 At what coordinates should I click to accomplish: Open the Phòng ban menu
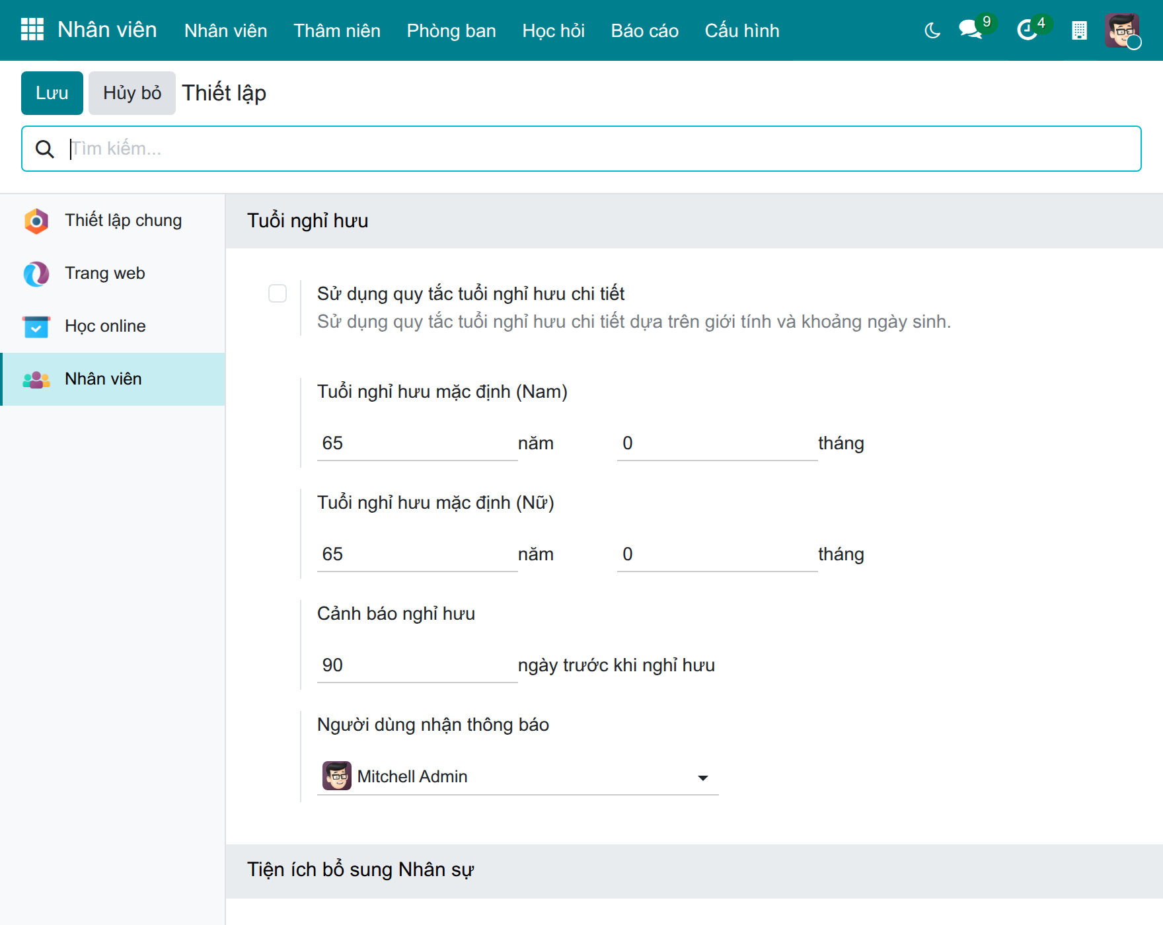451,30
